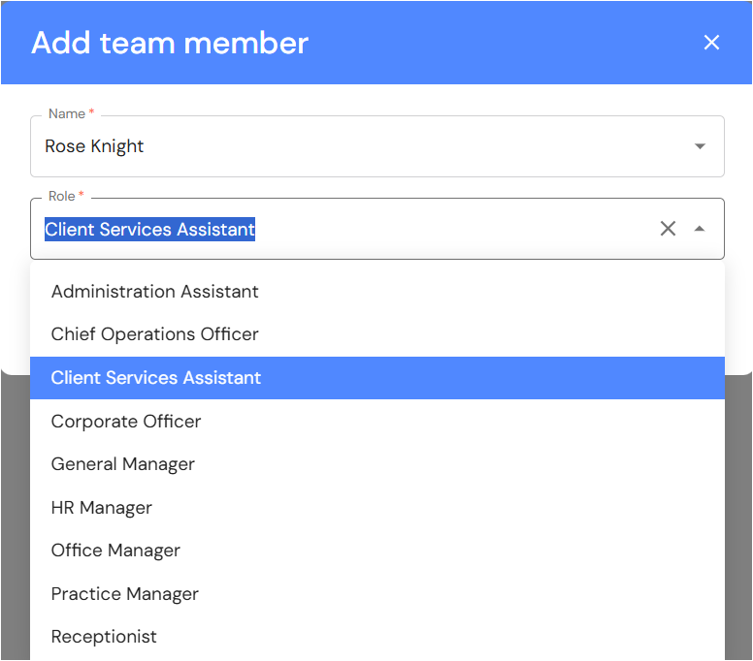Select the HR Manager option
The image size is (753, 661).
[101, 508]
